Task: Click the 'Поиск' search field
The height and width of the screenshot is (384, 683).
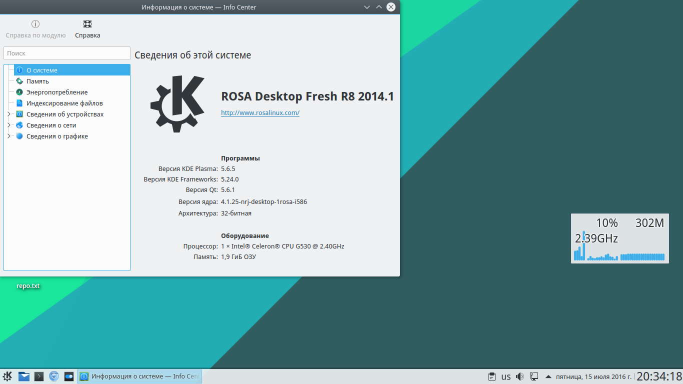Action: point(66,53)
